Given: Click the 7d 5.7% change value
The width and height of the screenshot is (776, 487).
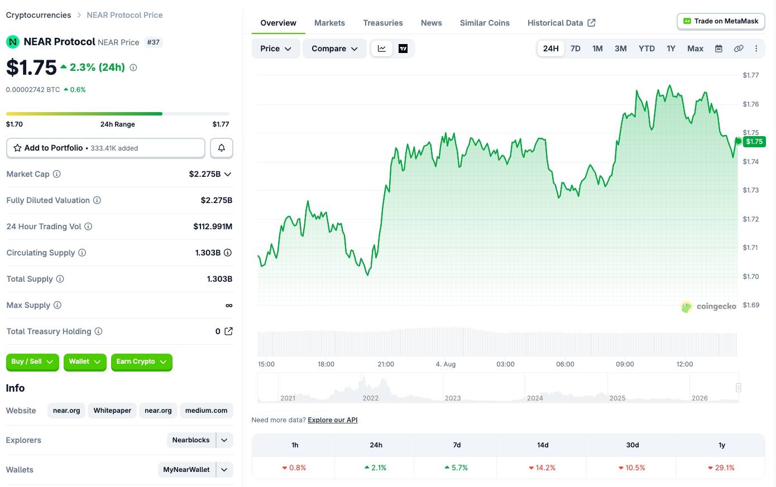Looking at the screenshot, I should pos(456,468).
